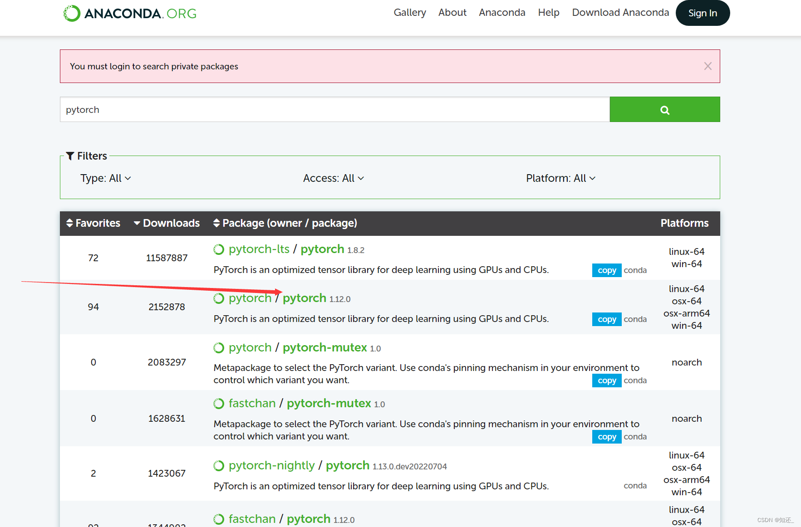Open the pytorch 1.12.0 package link

point(305,298)
